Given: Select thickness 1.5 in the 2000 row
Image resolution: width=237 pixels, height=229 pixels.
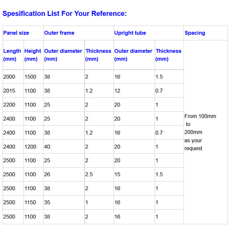Looking at the screenshot, I should (159, 77).
